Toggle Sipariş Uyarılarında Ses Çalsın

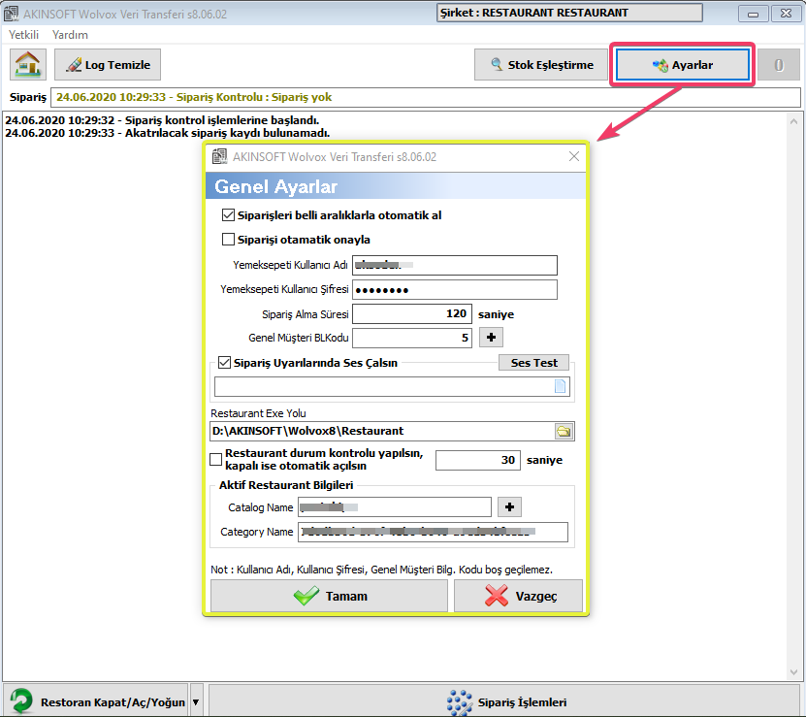pyautogui.click(x=225, y=363)
